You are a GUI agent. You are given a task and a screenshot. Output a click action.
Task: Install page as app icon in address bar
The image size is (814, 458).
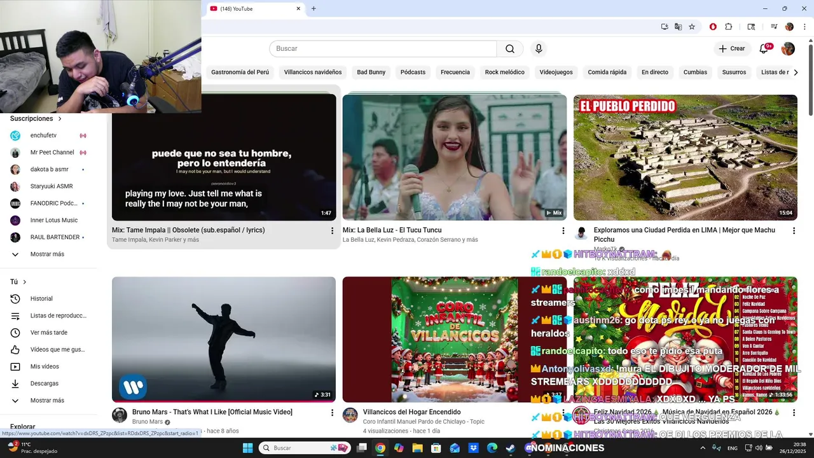coord(665,27)
